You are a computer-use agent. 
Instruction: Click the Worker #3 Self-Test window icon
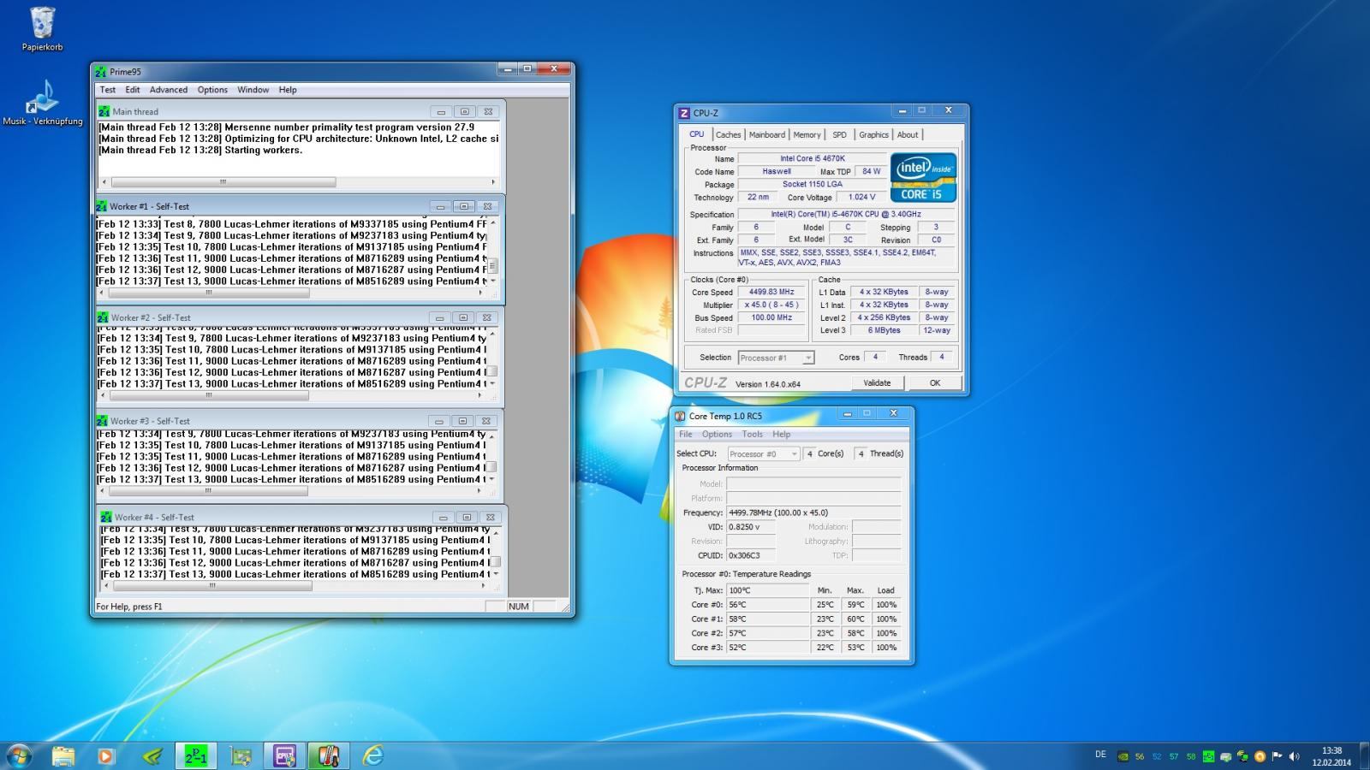(x=103, y=421)
